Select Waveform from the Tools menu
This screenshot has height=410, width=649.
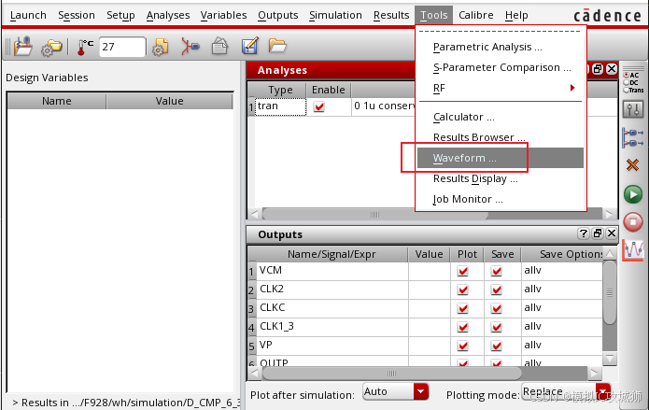point(501,158)
